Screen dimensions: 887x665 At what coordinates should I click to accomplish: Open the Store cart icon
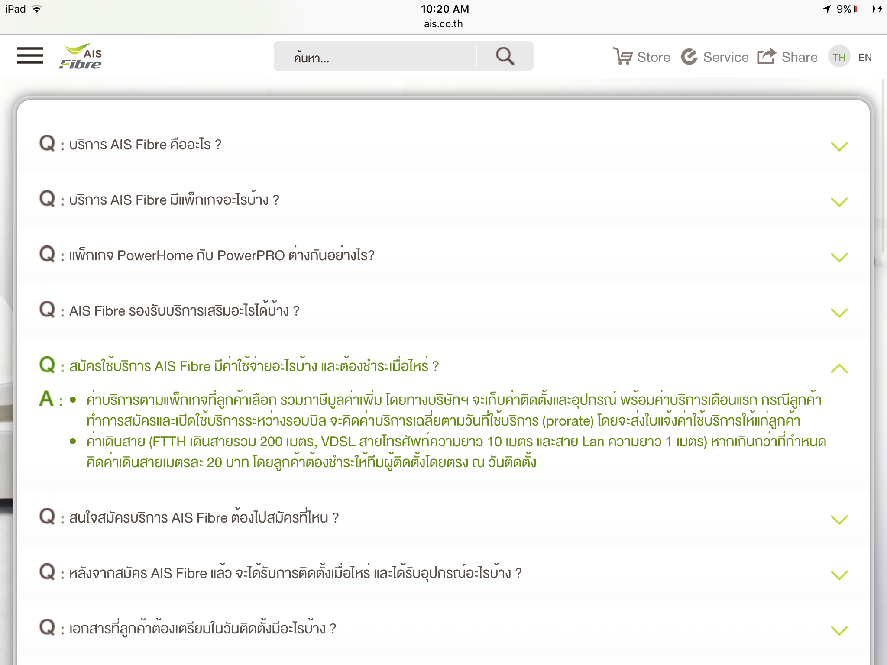point(623,56)
